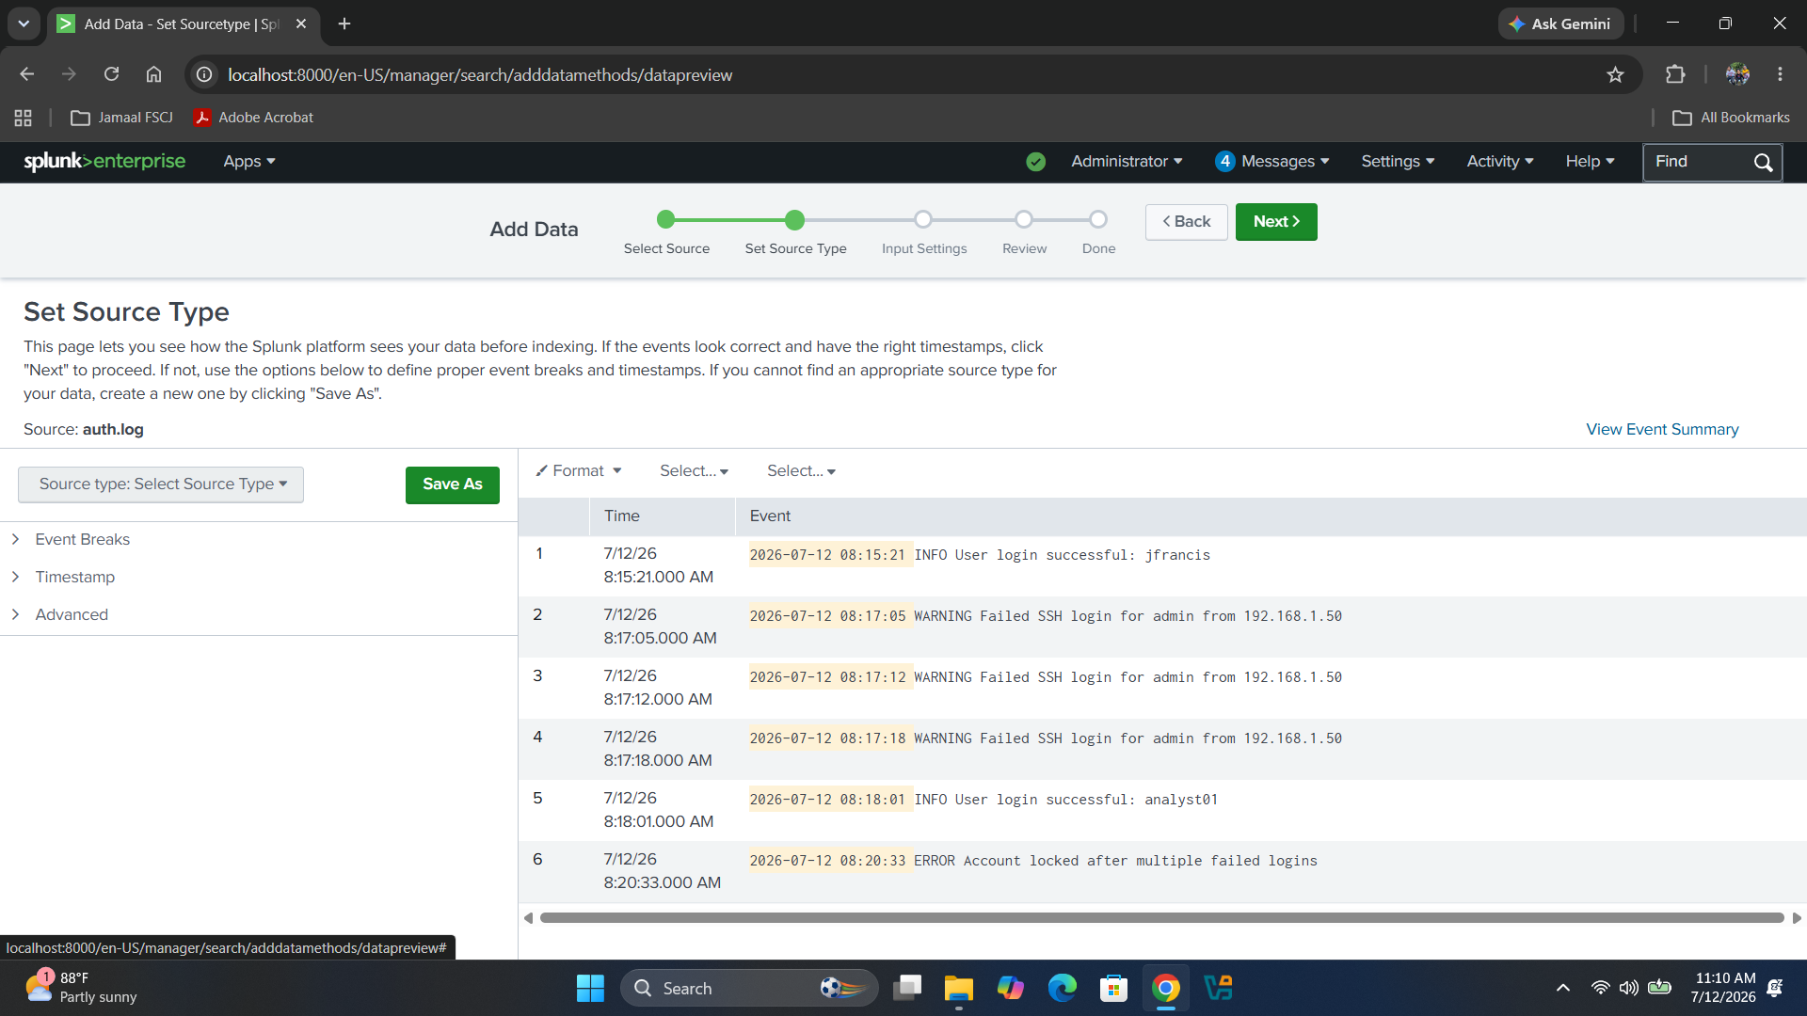
Task: Reload the page with the refresh icon
Action: [111, 74]
